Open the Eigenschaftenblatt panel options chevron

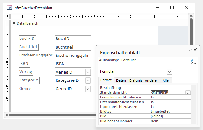189,50
